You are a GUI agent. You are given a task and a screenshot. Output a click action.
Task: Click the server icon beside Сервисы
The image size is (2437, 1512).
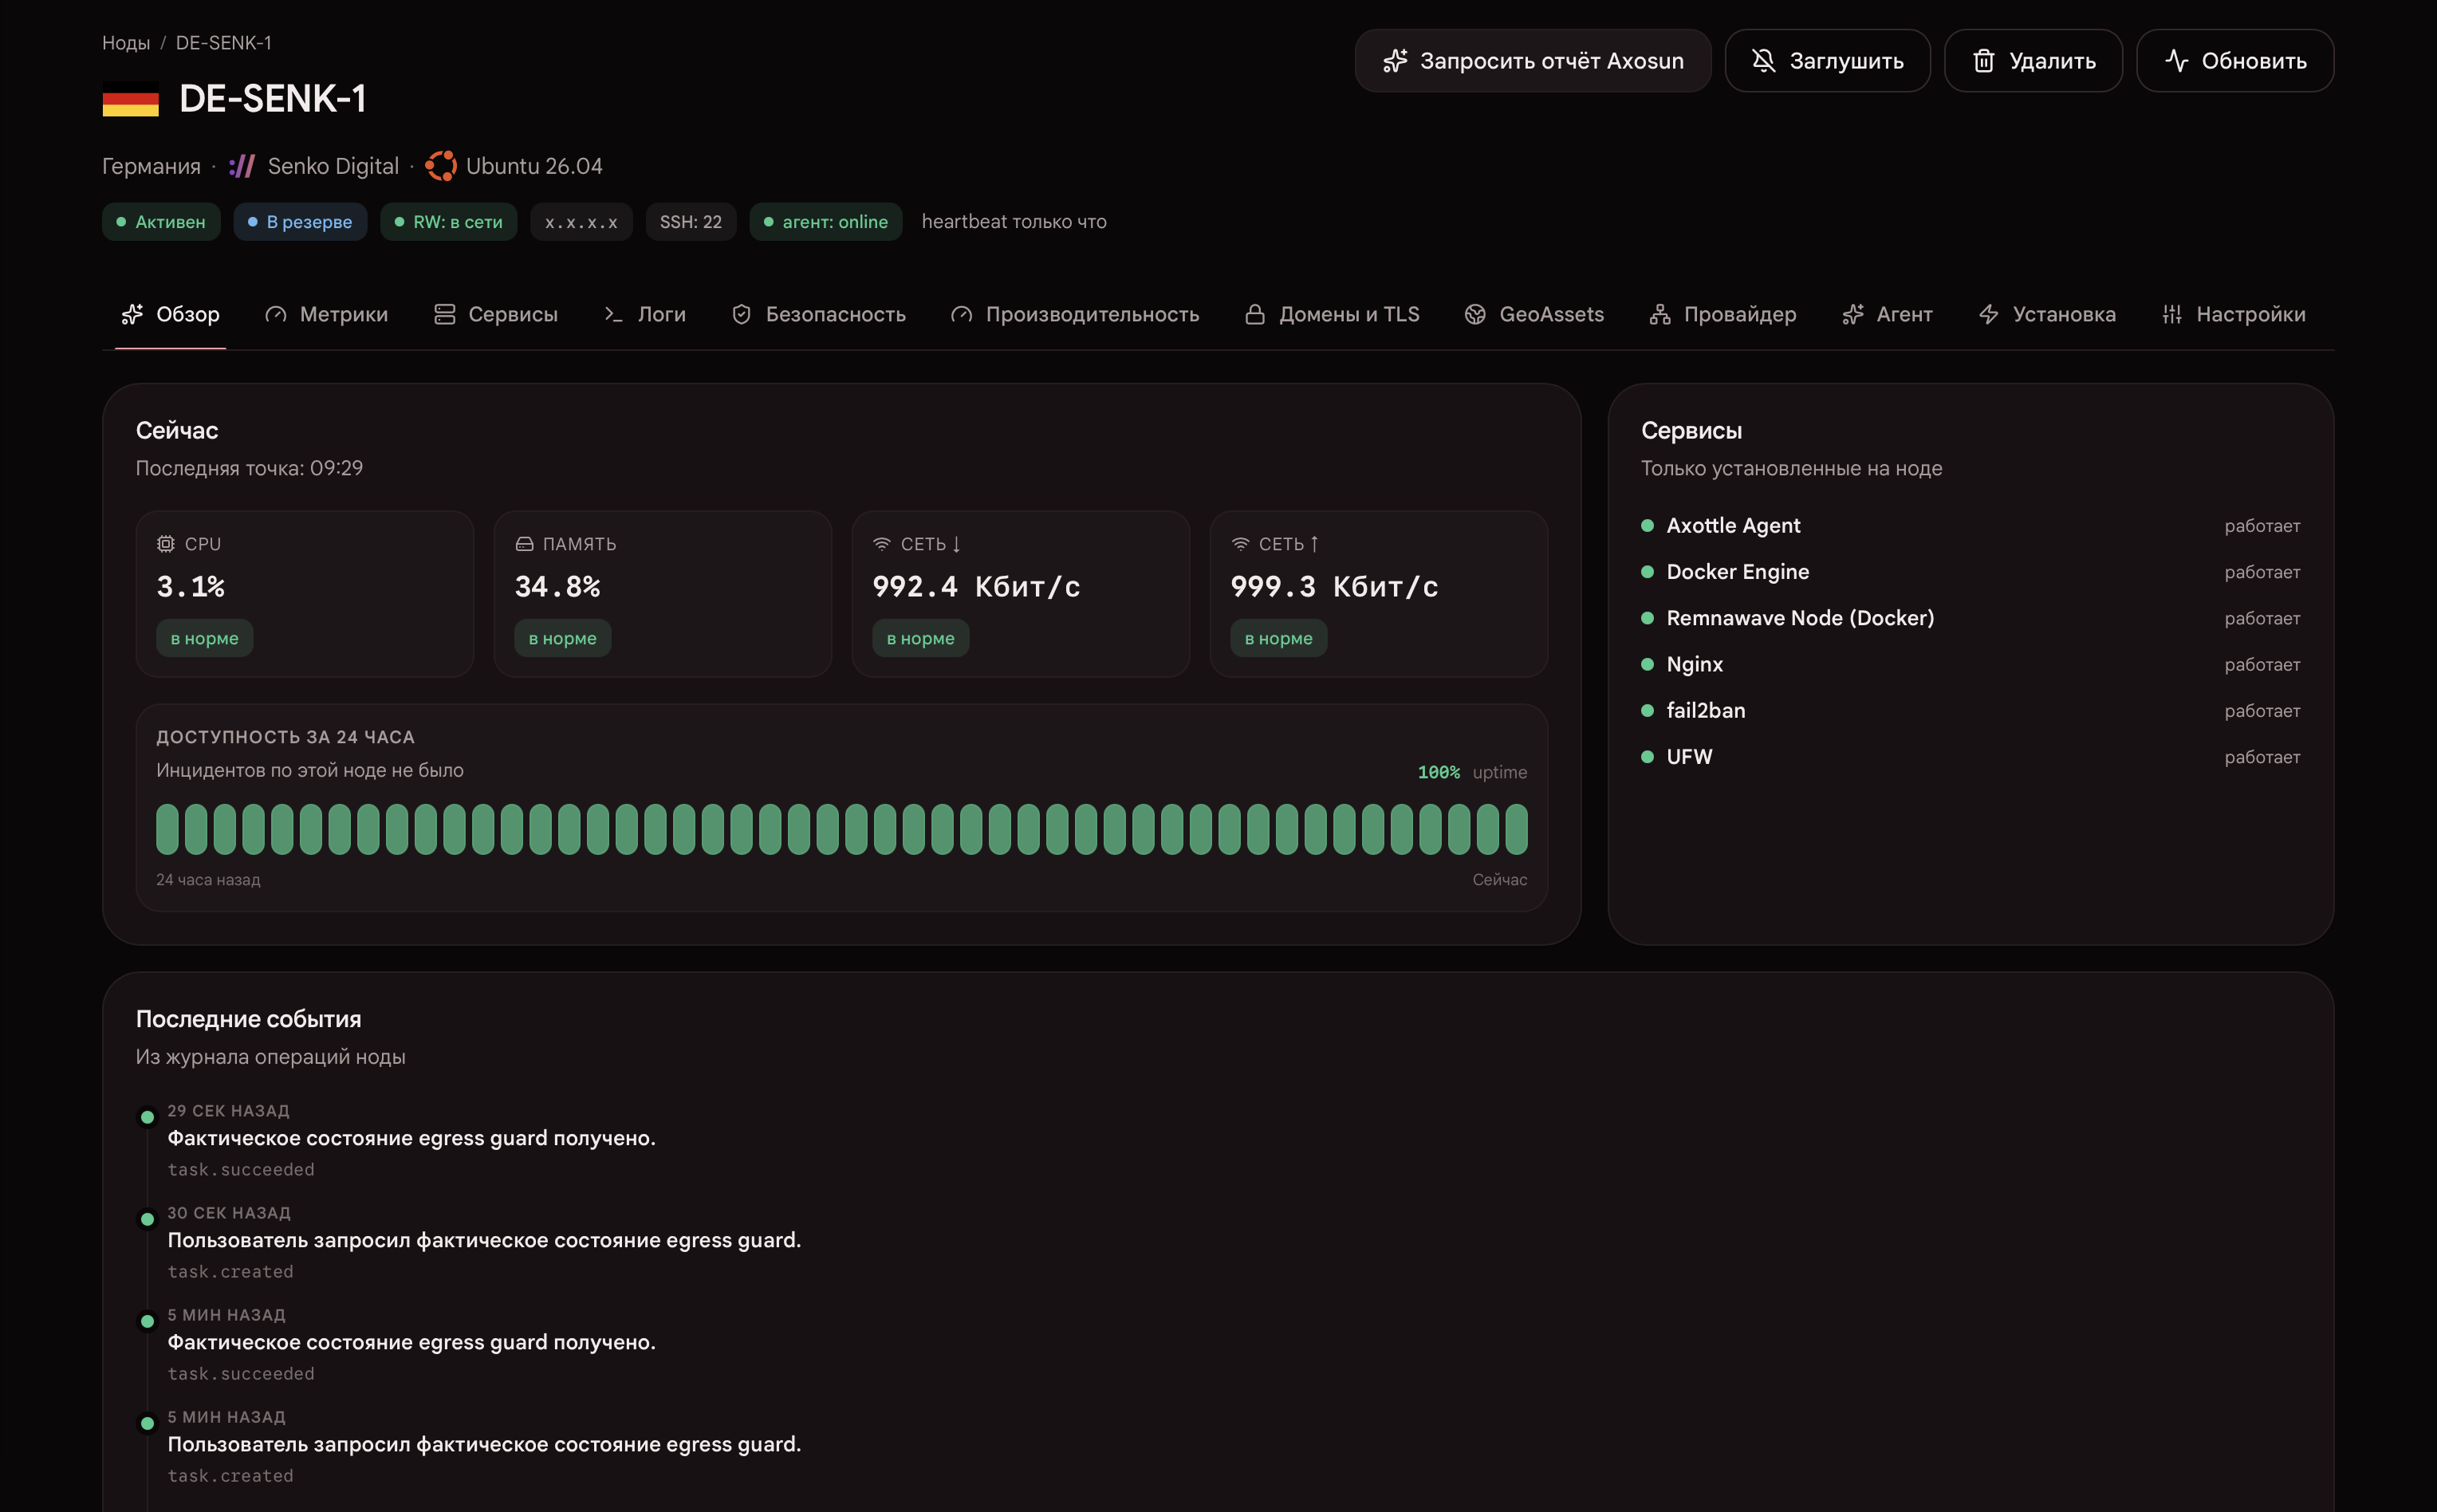(445, 314)
